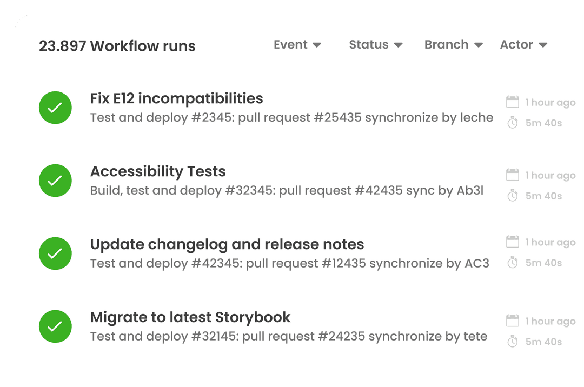Click the calendar icon on Update changelog row
584x387 pixels.
(512, 242)
